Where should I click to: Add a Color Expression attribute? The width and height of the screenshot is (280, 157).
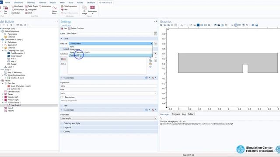tap(69, 6)
